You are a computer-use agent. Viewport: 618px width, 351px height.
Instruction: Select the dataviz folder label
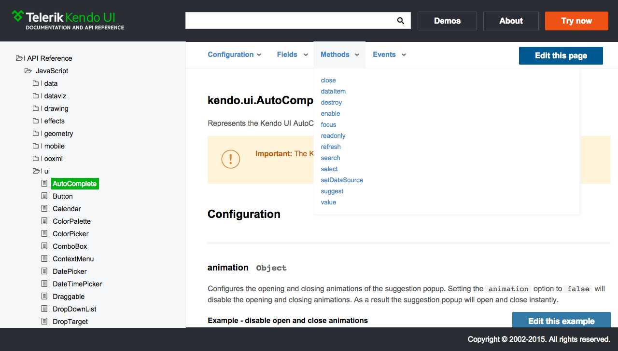[55, 96]
